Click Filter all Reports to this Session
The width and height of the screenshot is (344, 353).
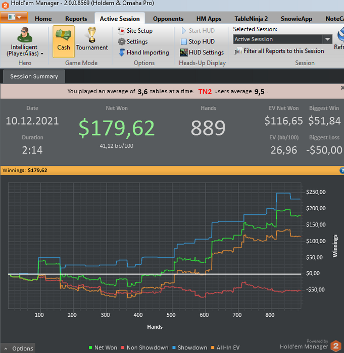point(283,51)
